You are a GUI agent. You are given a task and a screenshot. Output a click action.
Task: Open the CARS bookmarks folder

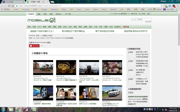(34, 9)
